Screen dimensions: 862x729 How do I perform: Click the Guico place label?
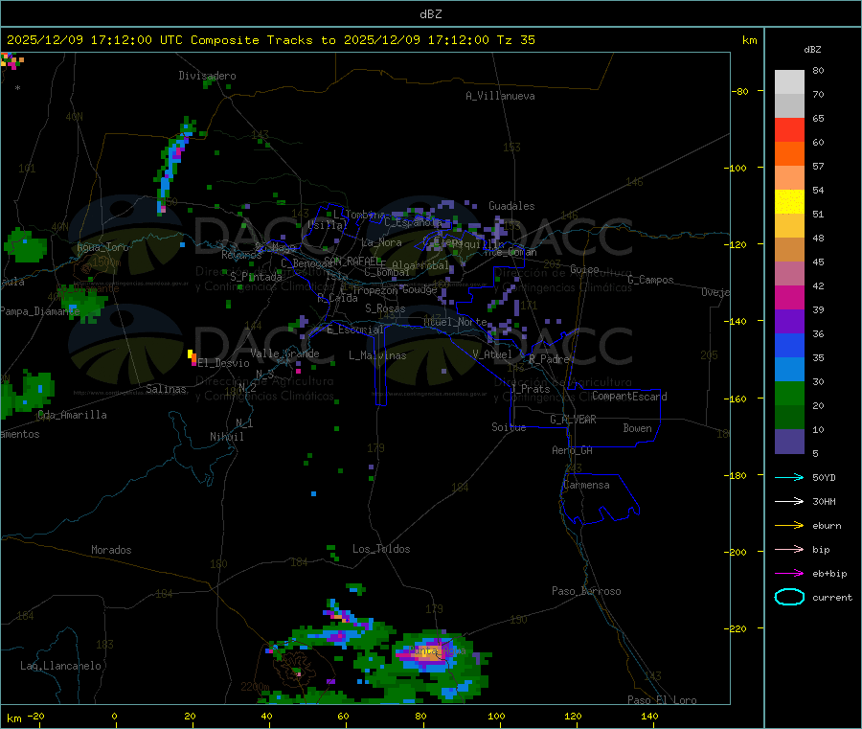pyautogui.click(x=584, y=270)
